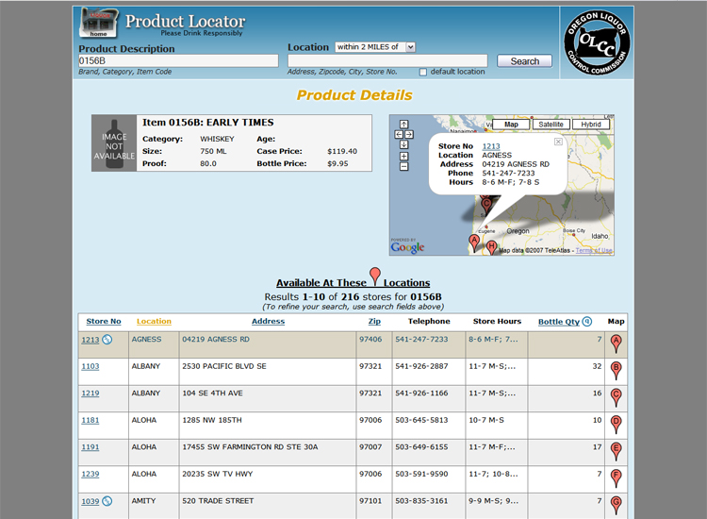The image size is (707, 519).
Task: Open store number 1213 link in table
Action: click(90, 340)
